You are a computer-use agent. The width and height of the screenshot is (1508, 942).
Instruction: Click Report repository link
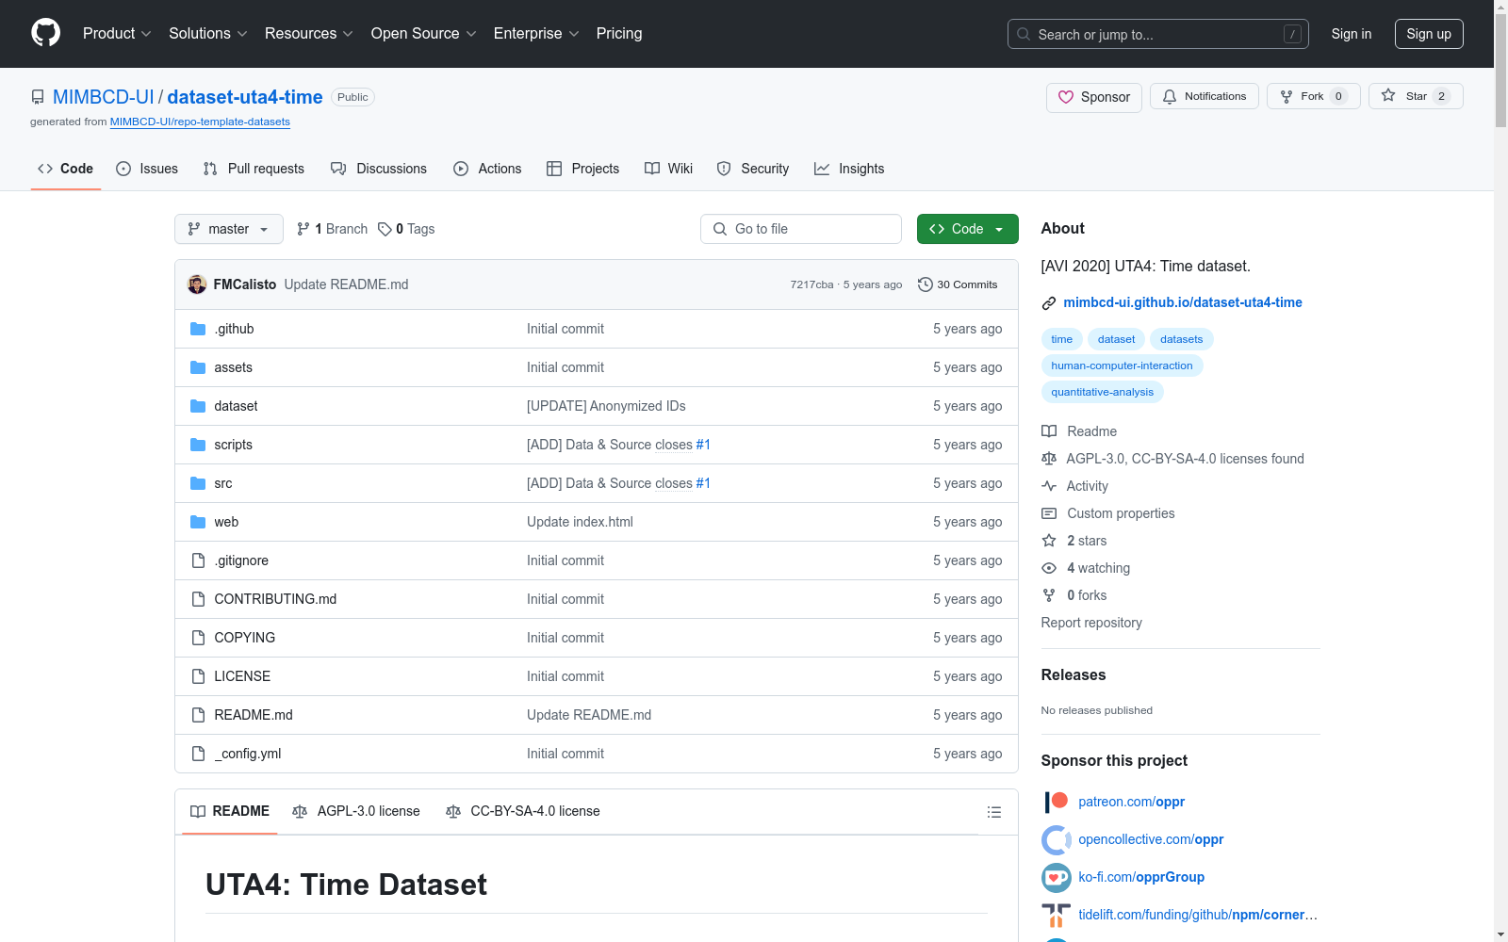coord(1091,623)
